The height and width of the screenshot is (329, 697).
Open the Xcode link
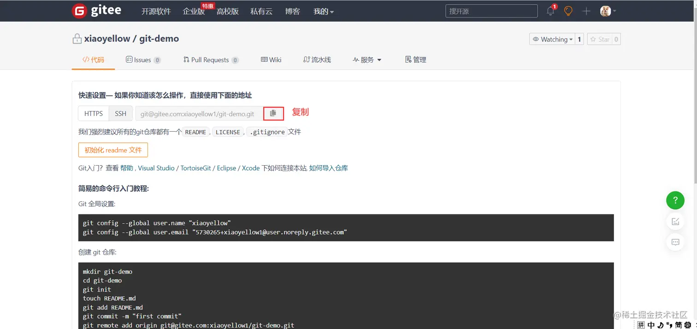pyautogui.click(x=251, y=168)
